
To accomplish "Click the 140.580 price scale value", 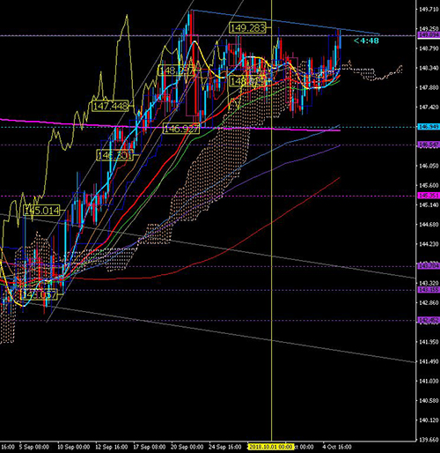I will 429,400.
